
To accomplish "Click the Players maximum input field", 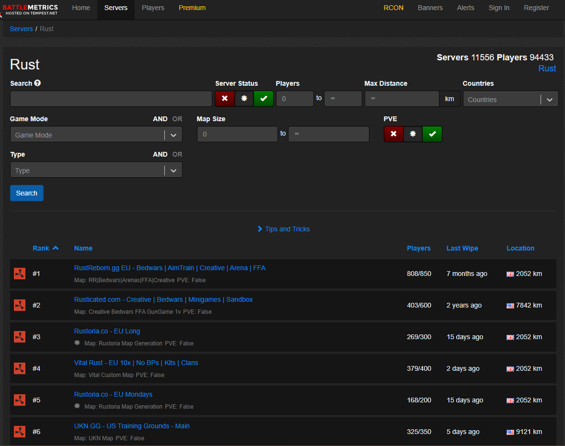I will (343, 99).
